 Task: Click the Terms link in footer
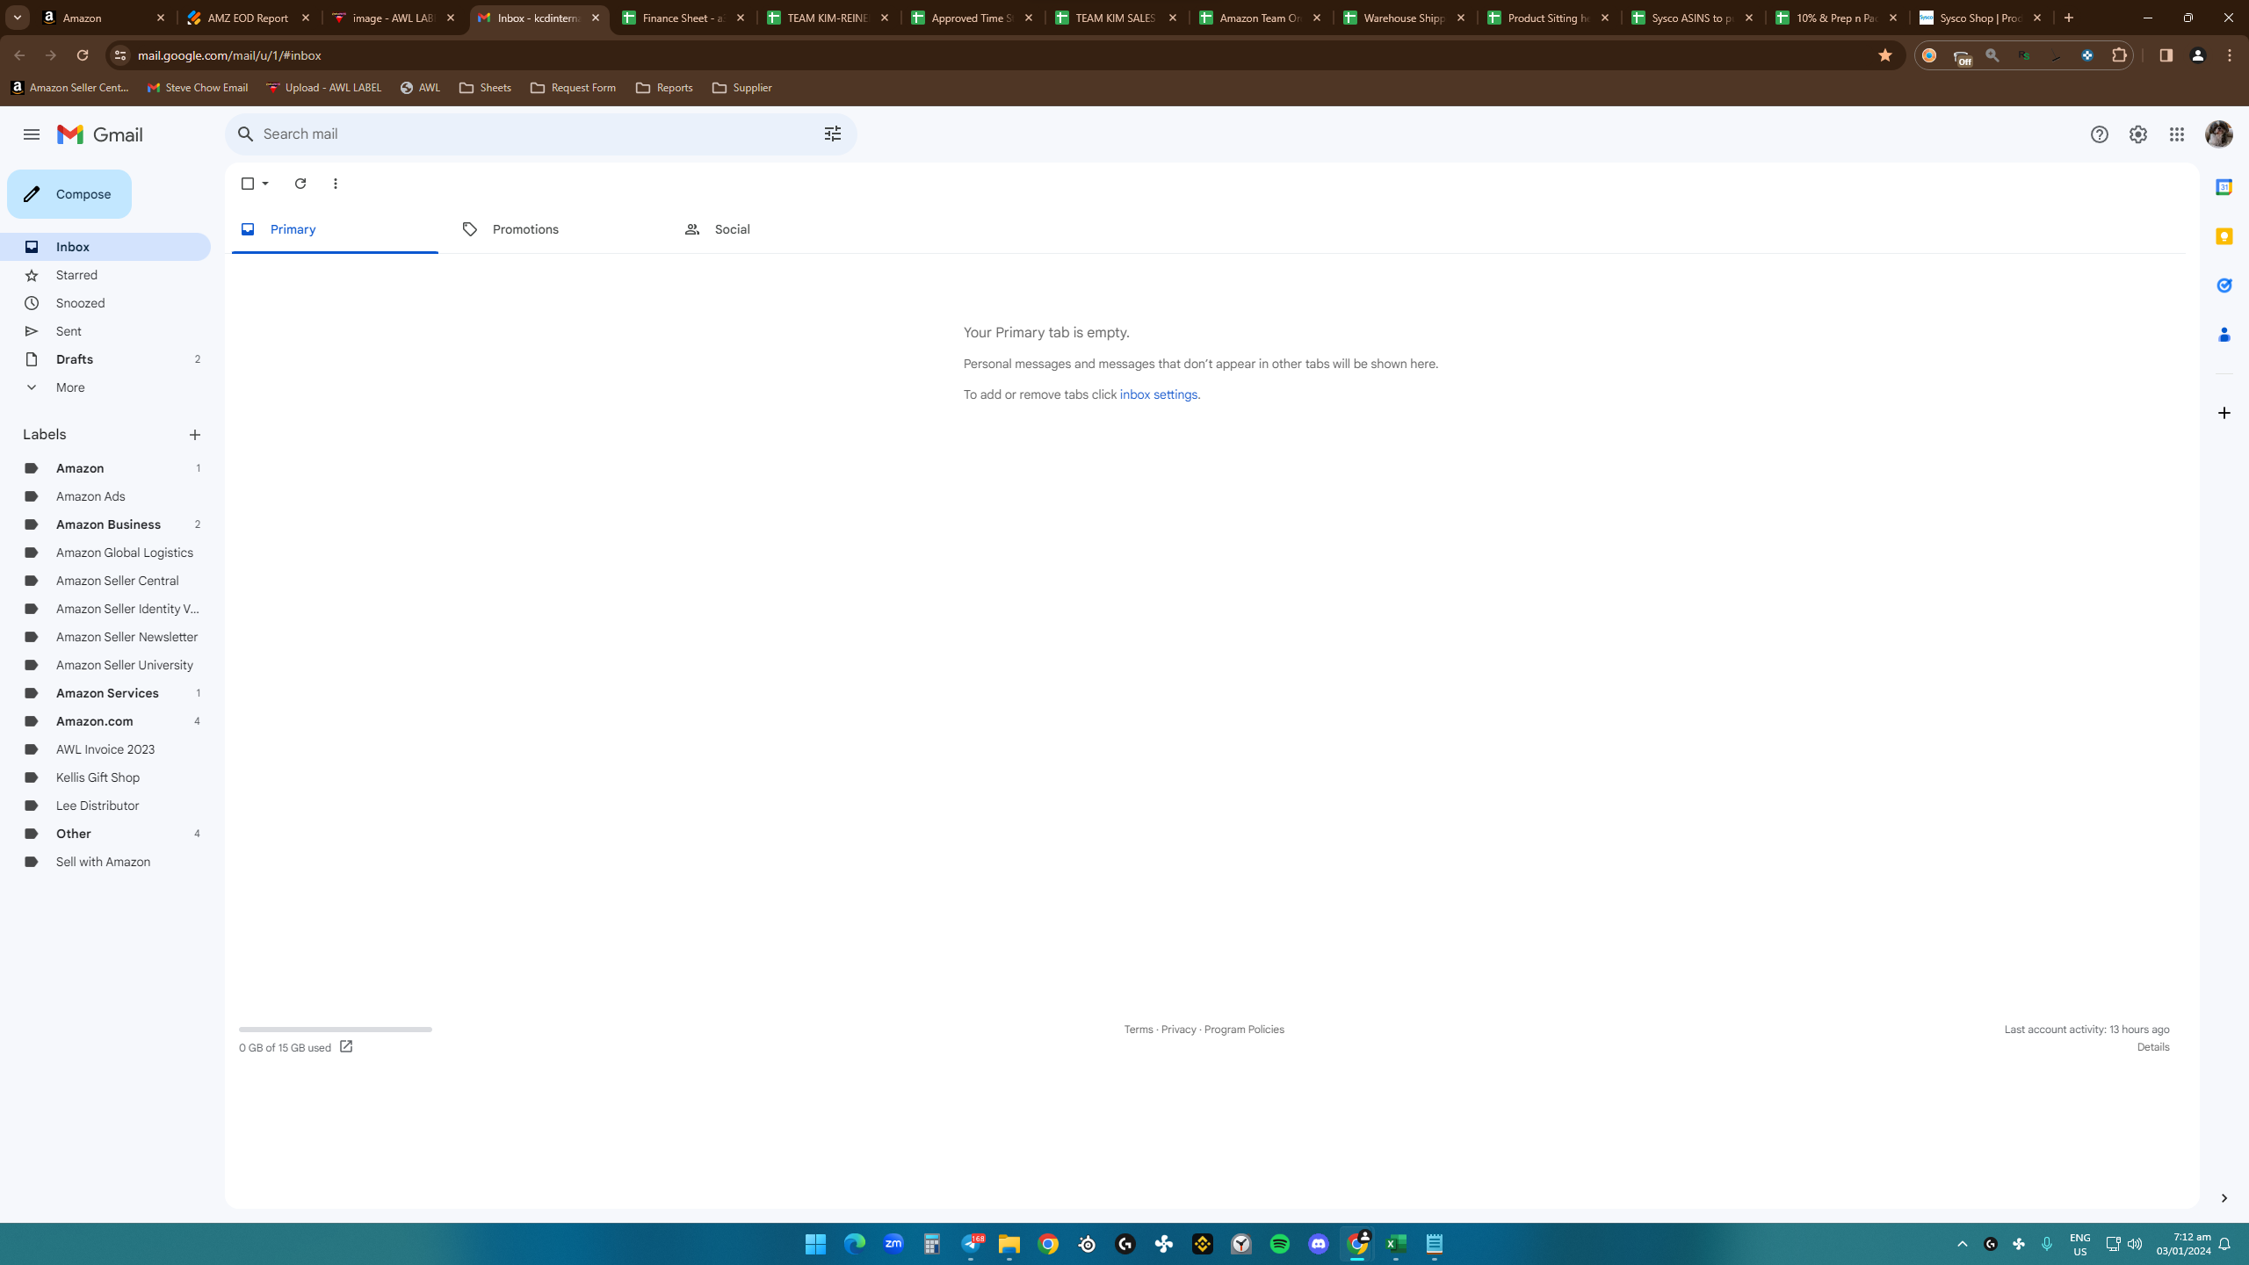pos(1139,1030)
